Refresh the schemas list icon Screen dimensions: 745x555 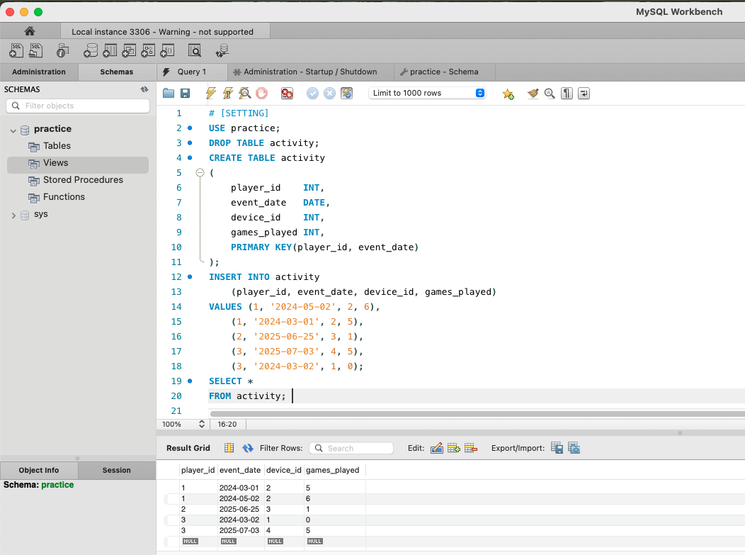pyautogui.click(x=144, y=89)
